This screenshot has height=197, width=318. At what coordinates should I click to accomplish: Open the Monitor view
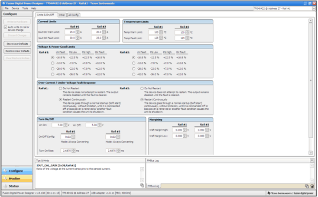coord(17,178)
